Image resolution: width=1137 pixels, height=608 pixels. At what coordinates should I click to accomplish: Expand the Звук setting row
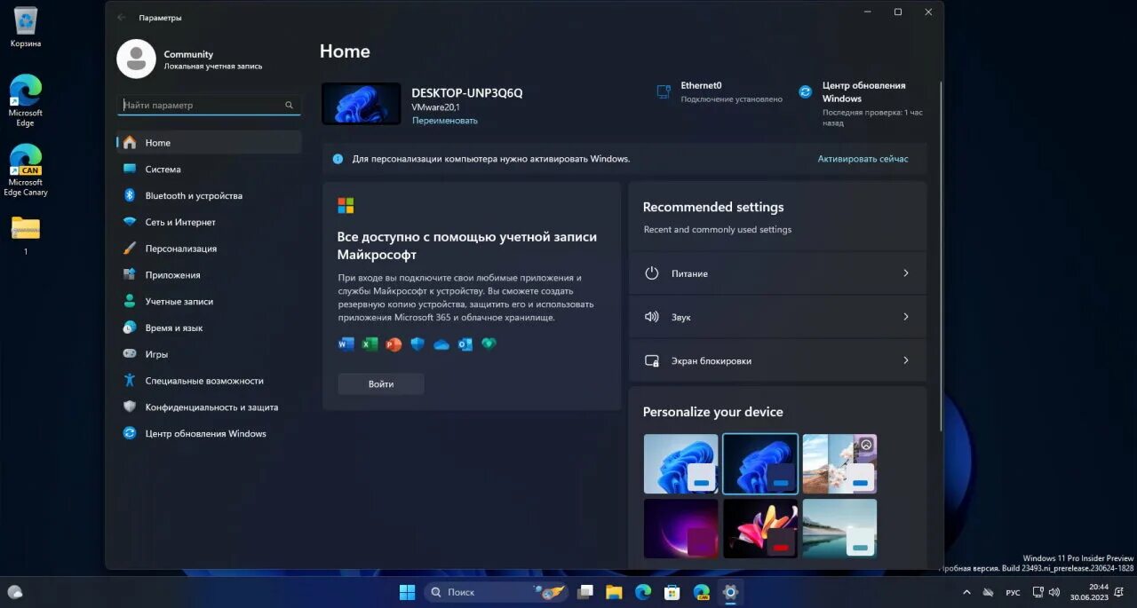point(777,317)
